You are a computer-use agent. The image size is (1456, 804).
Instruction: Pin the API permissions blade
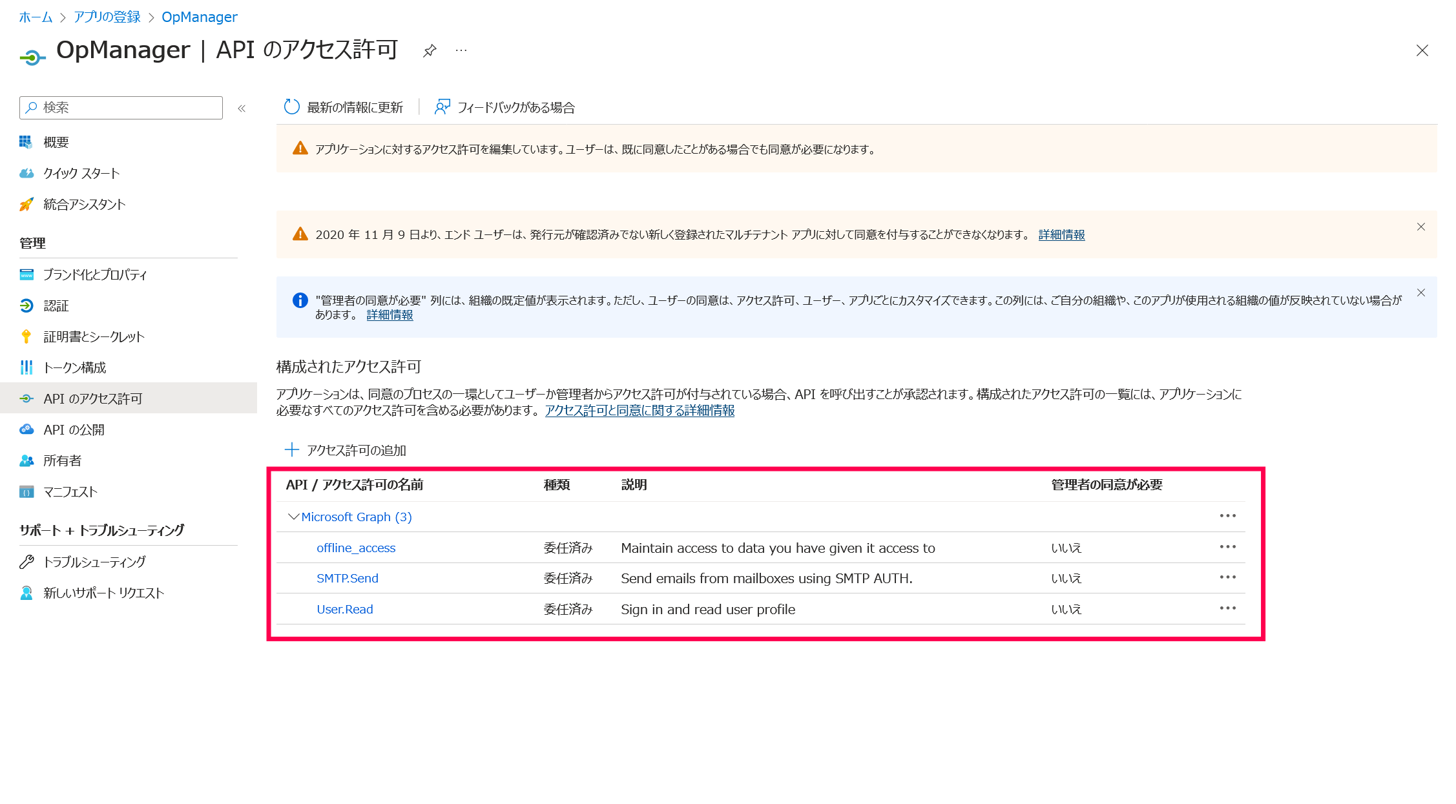point(430,50)
